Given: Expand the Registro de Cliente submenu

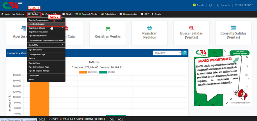Looking at the screenshot, I should pos(46,28).
